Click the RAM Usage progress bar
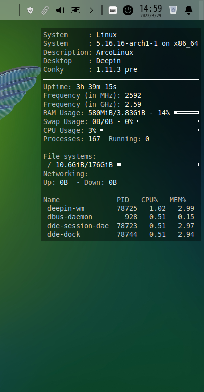The height and width of the screenshot is (392, 204). point(186,113)
